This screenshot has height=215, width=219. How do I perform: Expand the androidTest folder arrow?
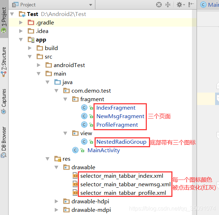click(x=38, y=65)
